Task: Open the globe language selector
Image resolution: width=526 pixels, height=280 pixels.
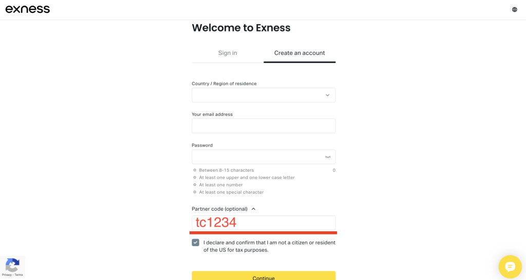Action: coord(514,9)
